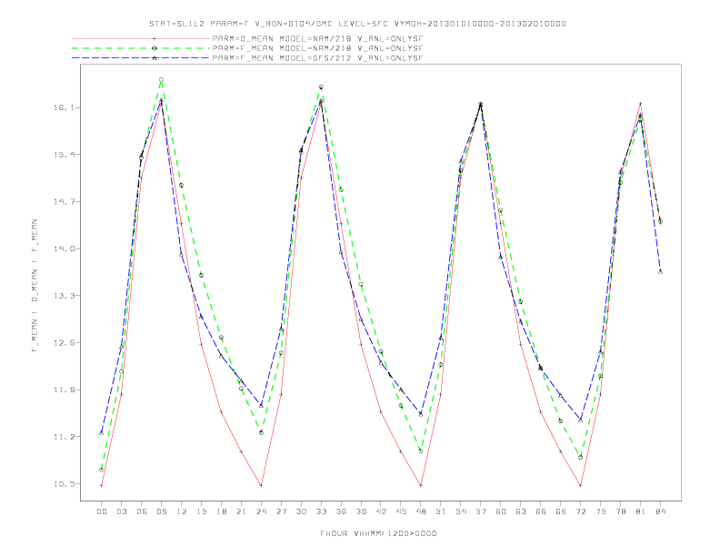The height and width of the screenshot is (557, 720).
Task: Click the x-axis tick label 09
Action: click(x=161, y=511)
